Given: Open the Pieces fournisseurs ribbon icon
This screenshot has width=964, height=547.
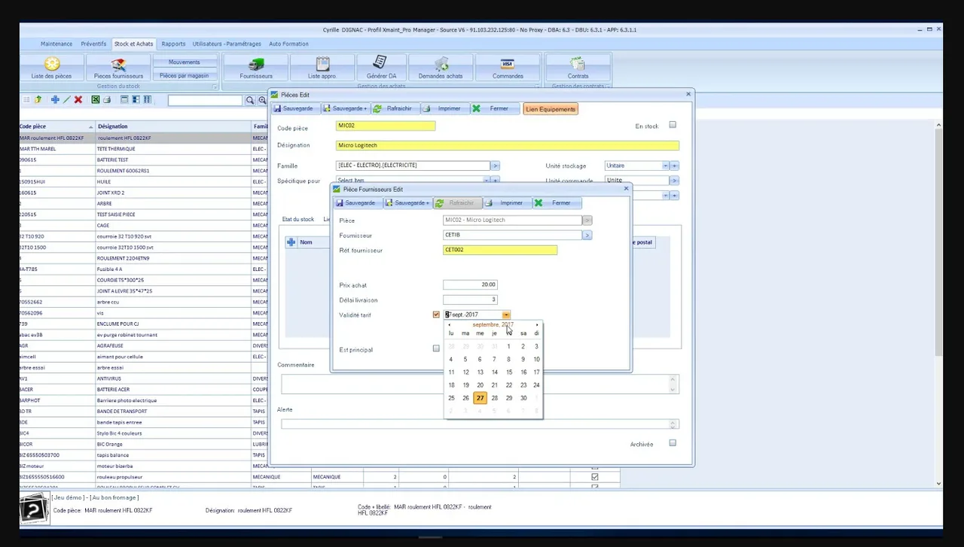Looking at the screenshot, I should tap(118, 68).
